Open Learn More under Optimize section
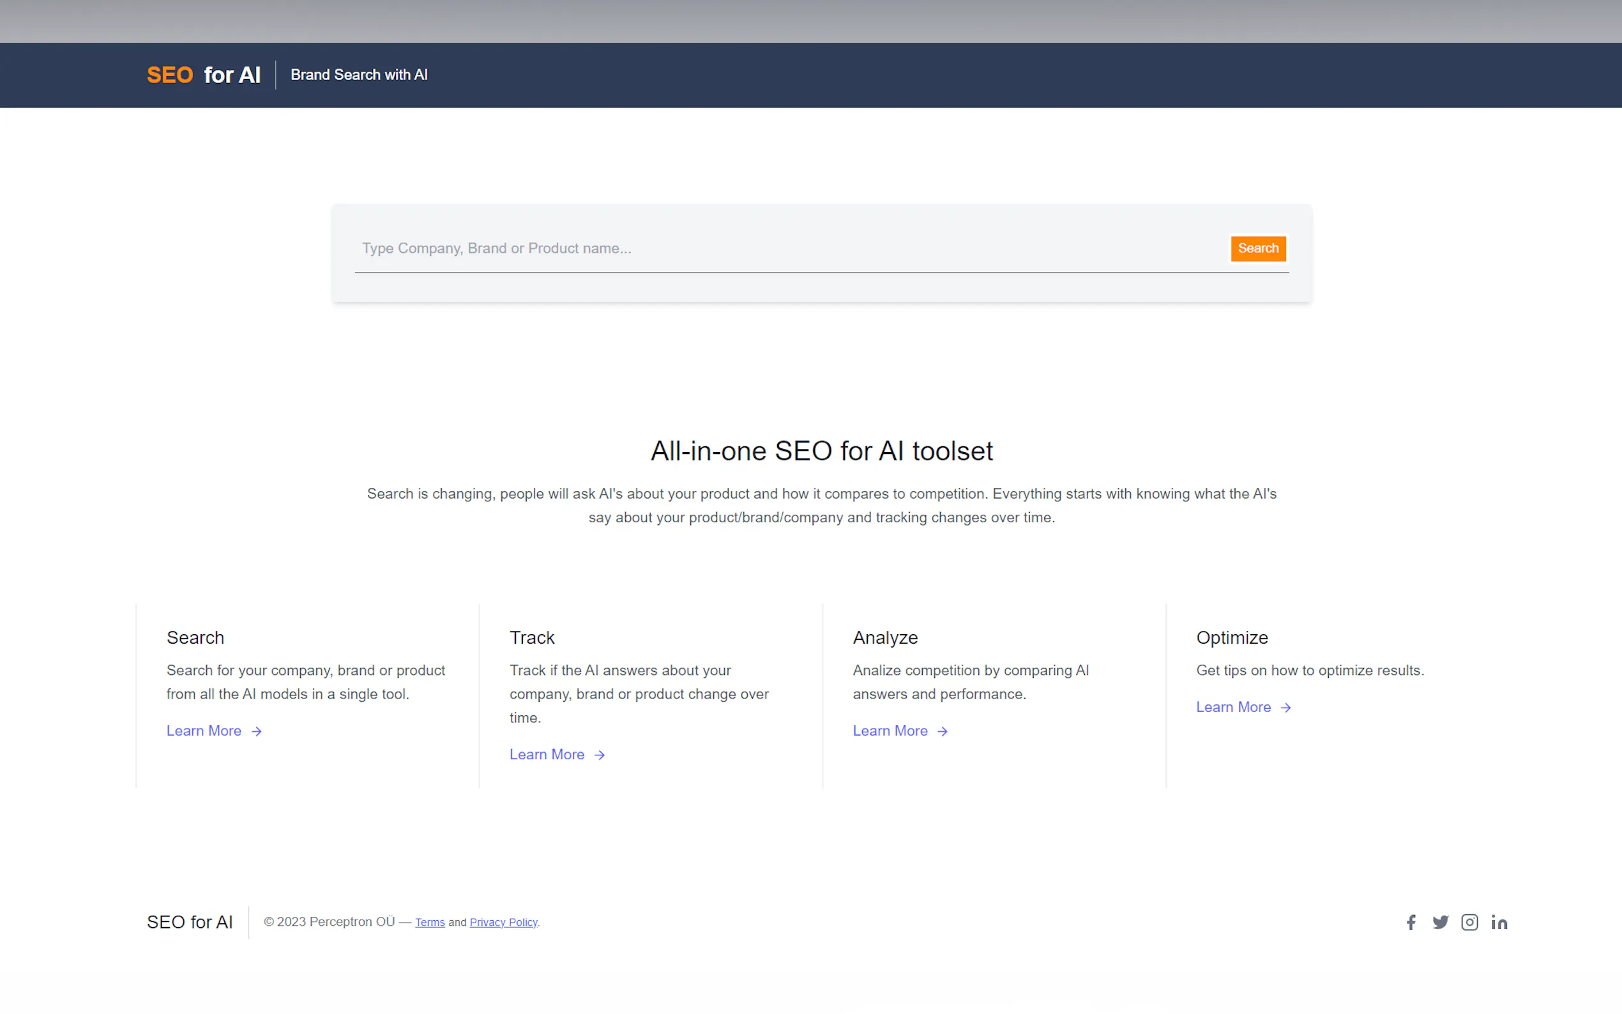 [x=1233, y=707]
